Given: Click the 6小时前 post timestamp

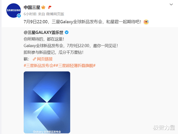Looking at the screenshot, I should point(30,14).
